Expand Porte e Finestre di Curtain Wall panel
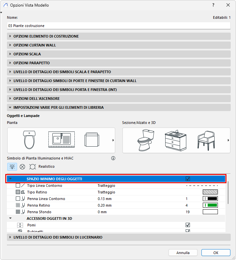This screenshot has width=236, height=260. click(119, 81)
